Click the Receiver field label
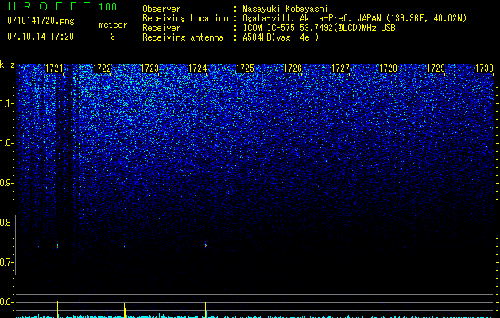The image size is (500, 318). click(x=161, y=28)
